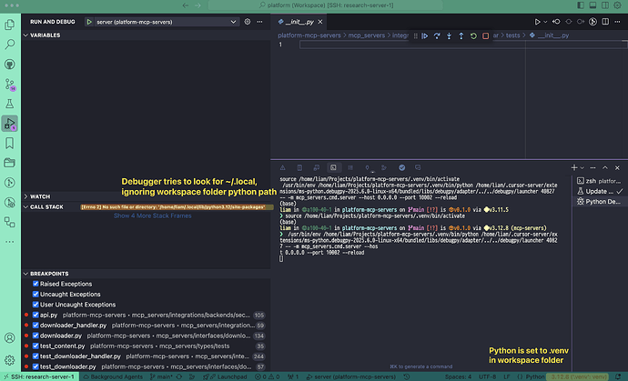Open the new terminal profile dropdown
The height and width of the screenshot is (381, 628).
point(582,167)
